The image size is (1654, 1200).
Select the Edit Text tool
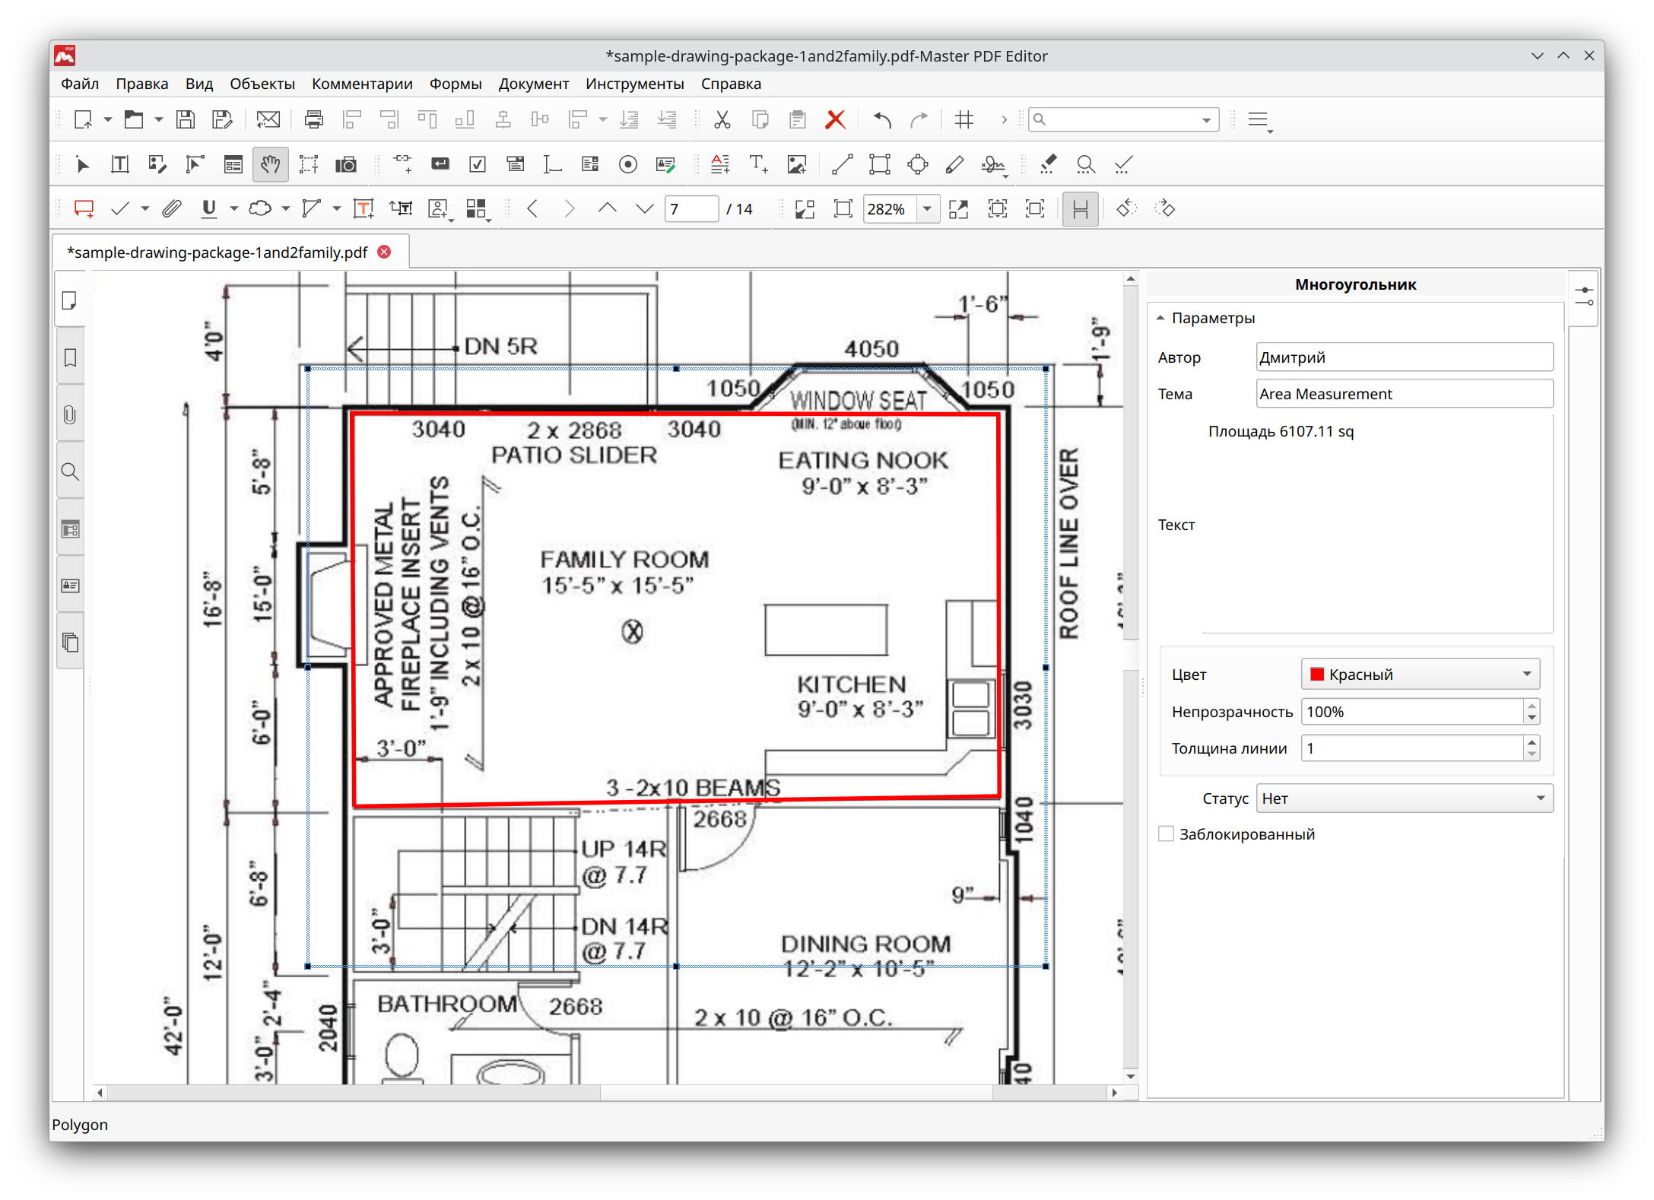click(x=119, y=165)
